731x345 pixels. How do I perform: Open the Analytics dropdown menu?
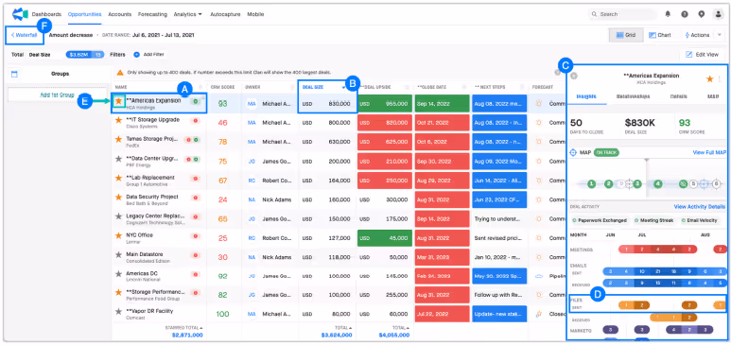(187, 14)
